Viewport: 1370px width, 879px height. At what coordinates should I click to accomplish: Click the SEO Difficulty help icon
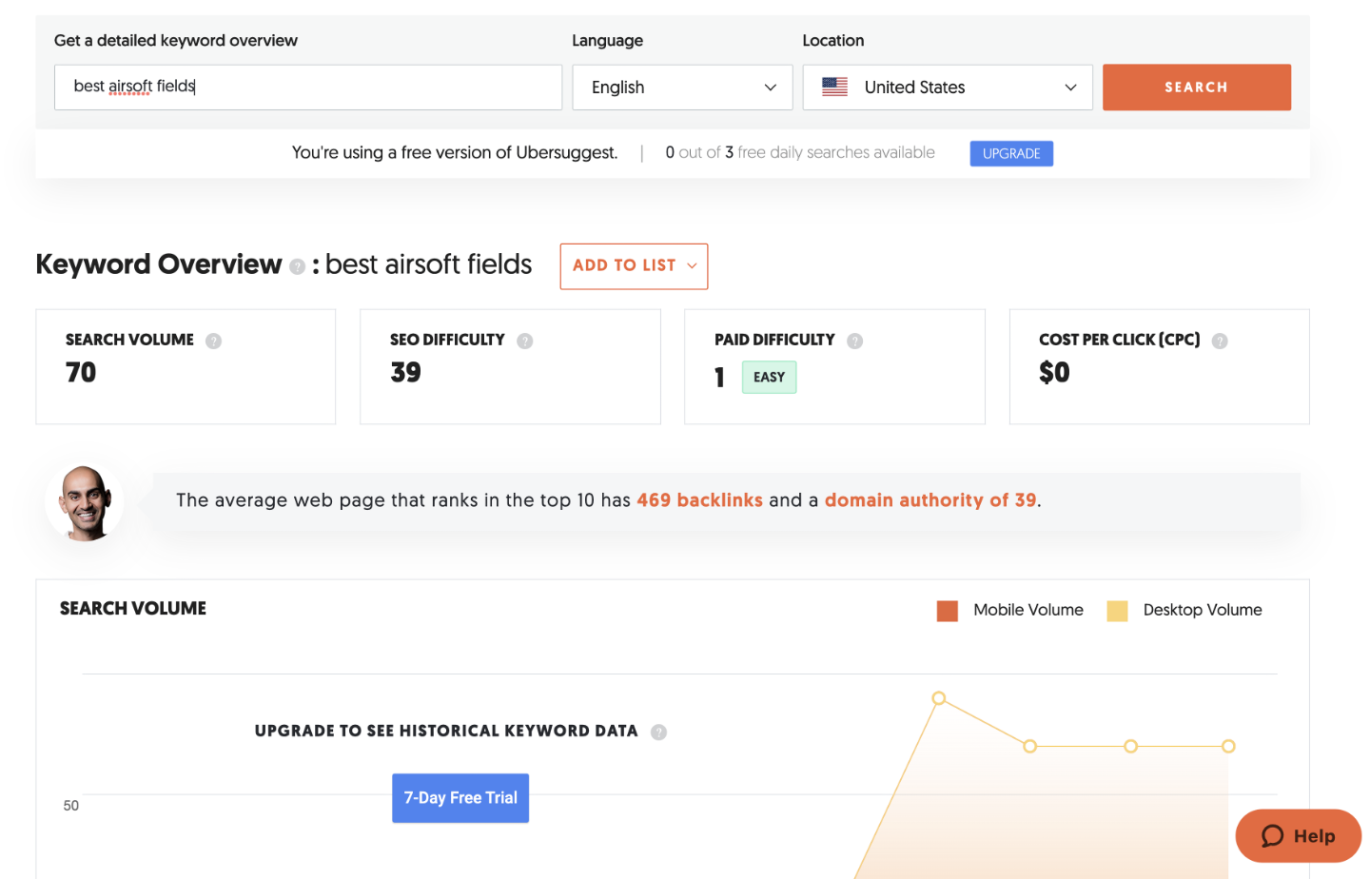coord(524,341)
